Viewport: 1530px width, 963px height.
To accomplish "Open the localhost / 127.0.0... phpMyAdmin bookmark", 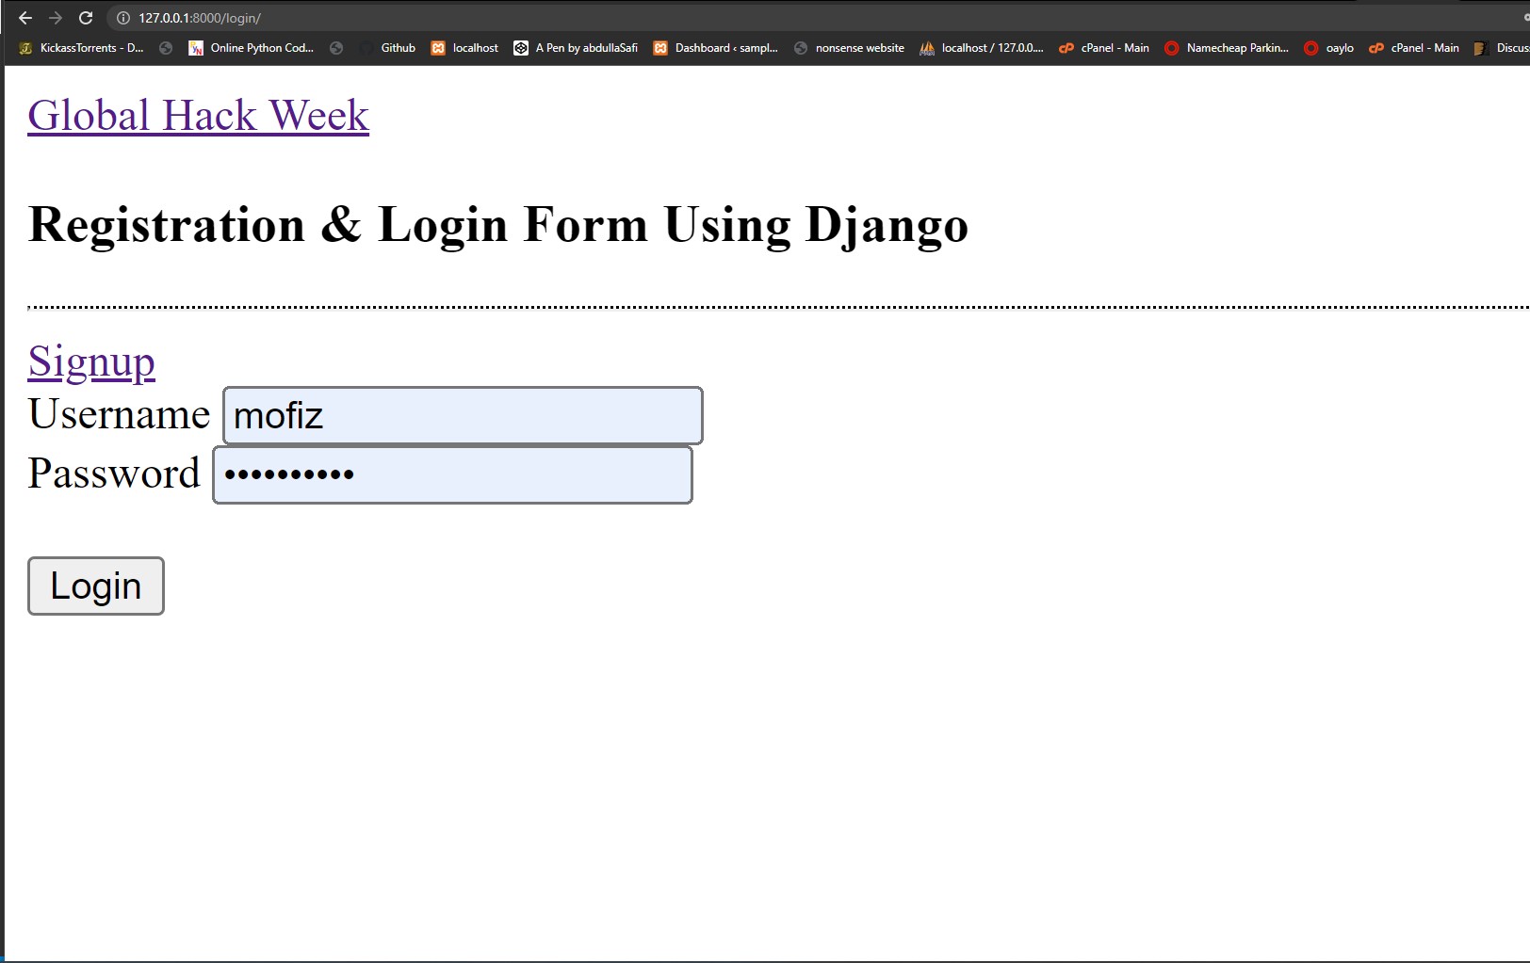I will tap(982, 48).
